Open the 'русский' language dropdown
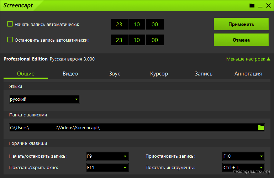This screenshot has width=274, height=178. point(44,99)
